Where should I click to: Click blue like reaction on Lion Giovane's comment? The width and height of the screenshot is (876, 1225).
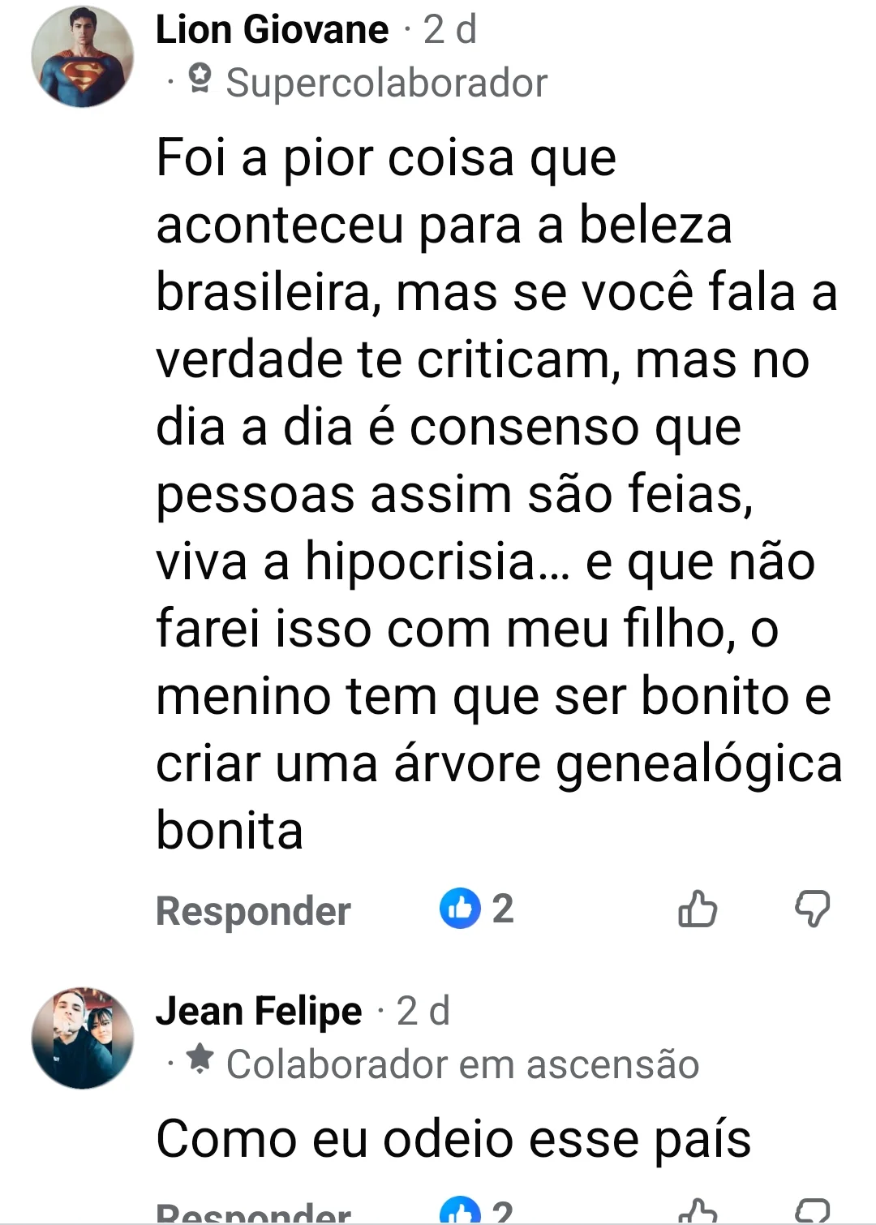460,908
